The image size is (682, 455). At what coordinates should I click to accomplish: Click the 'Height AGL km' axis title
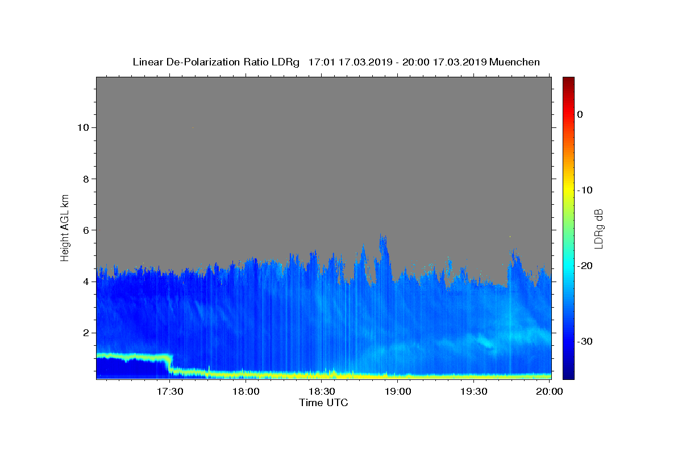[65, 227]
